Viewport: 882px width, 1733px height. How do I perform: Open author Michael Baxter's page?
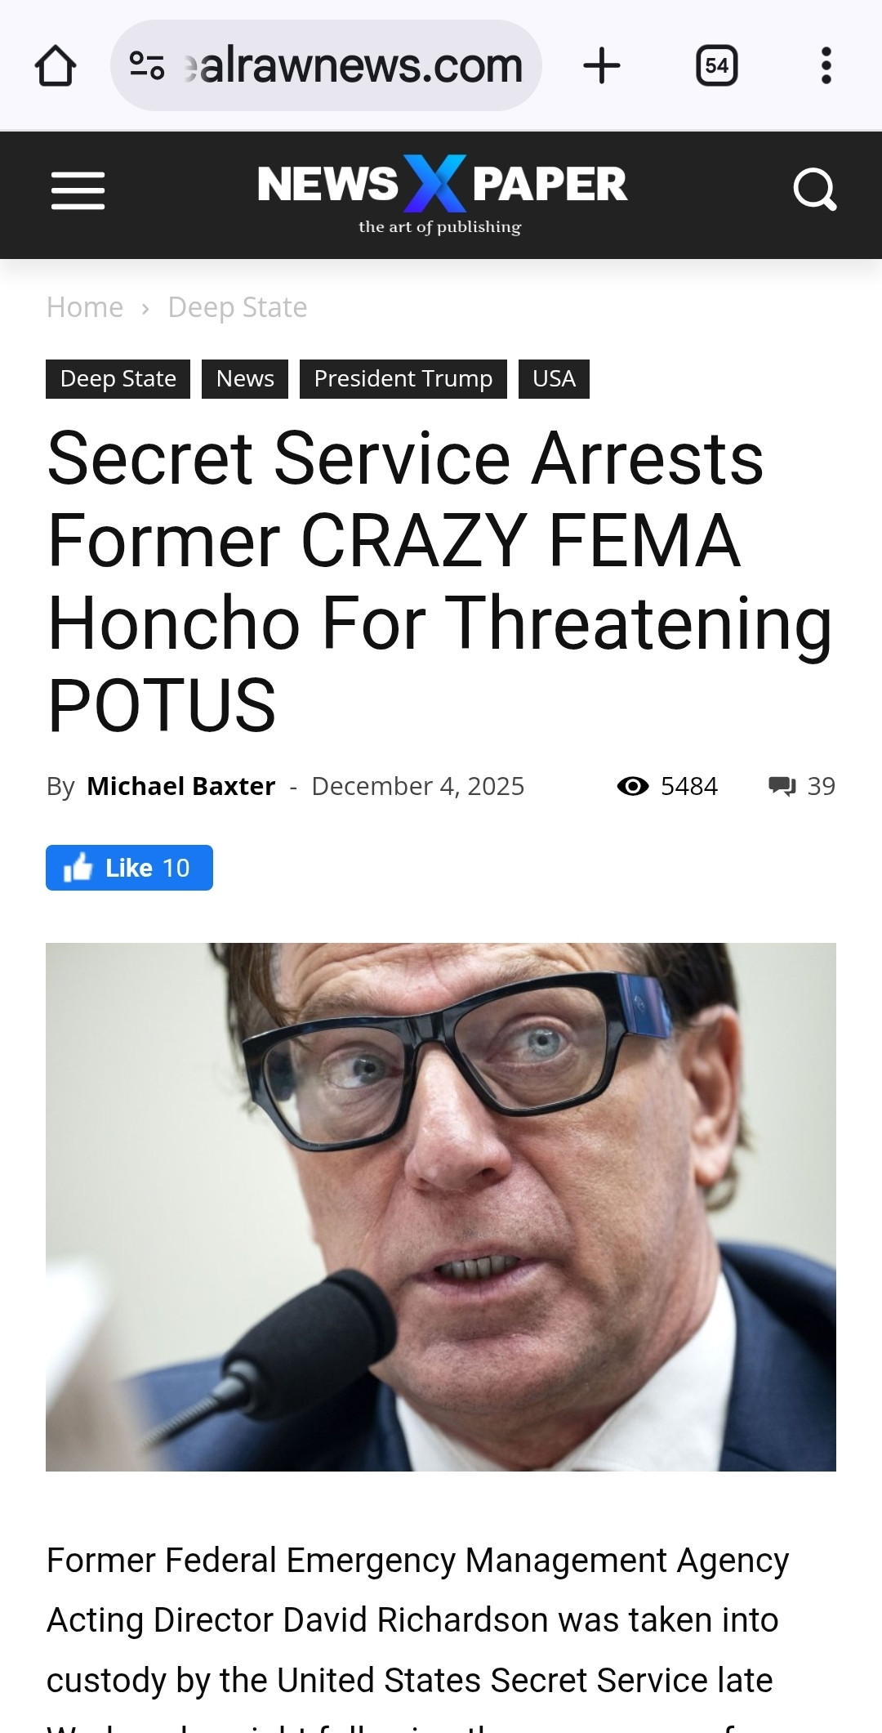(x=181, y=786)
